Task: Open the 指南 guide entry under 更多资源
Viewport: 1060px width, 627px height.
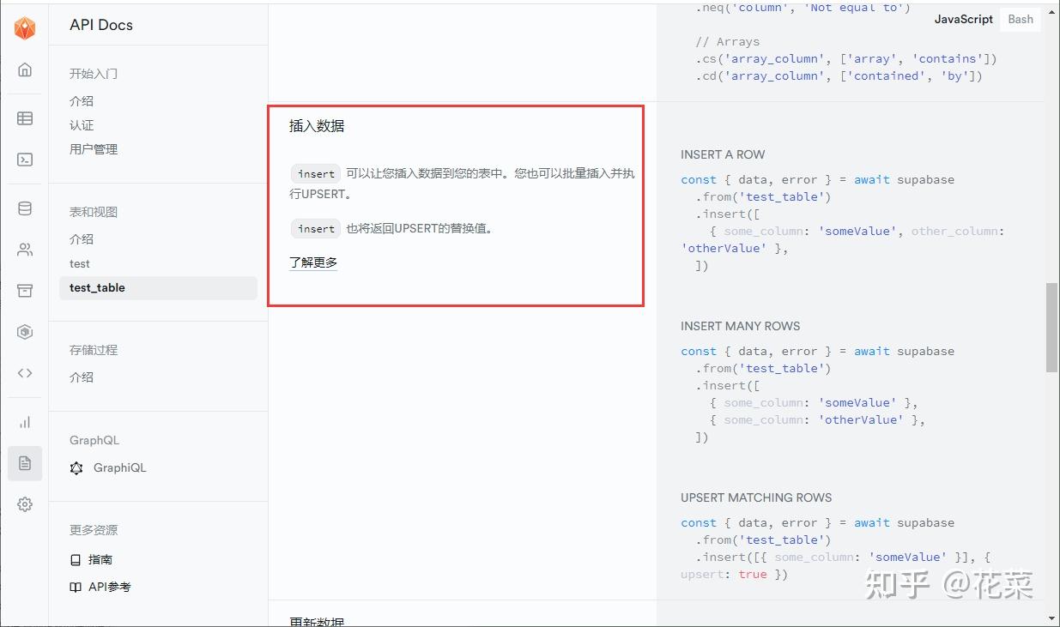Action: tap(100, 559)
